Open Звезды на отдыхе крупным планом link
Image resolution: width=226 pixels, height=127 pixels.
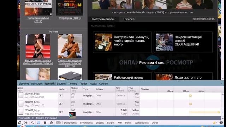point(70,63)
